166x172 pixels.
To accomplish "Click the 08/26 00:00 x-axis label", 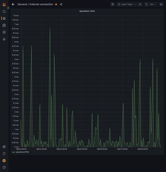I will point(102,149).
